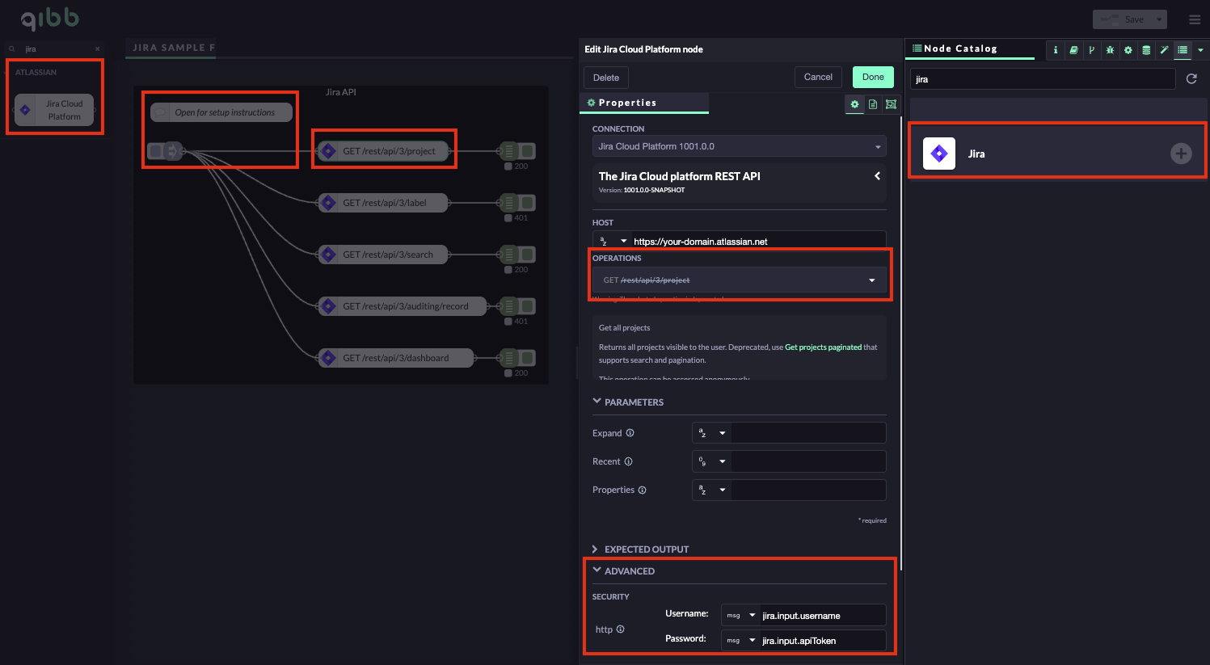Trigger the inject node's left button

[155, 151]
